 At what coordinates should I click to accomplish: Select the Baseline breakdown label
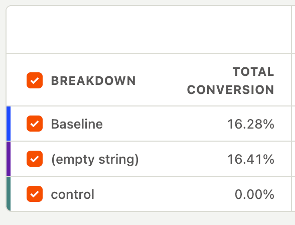[77, 124]
